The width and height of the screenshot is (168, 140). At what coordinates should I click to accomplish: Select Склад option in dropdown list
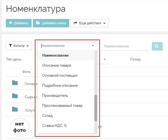click(47, 116)
